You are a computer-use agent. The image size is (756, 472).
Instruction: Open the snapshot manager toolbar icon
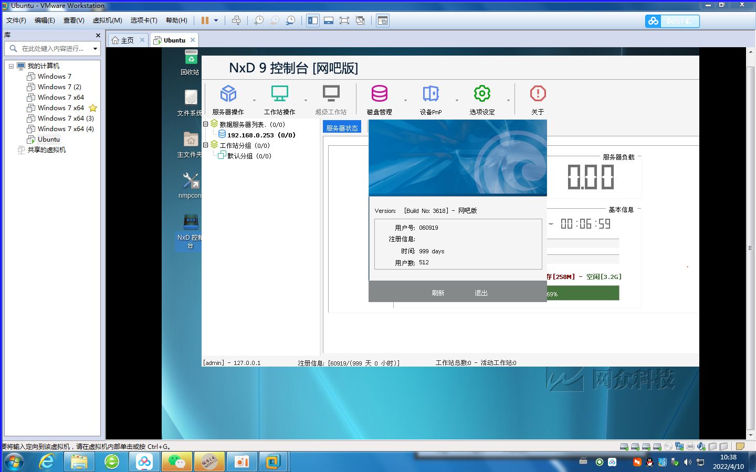[290, 20]
